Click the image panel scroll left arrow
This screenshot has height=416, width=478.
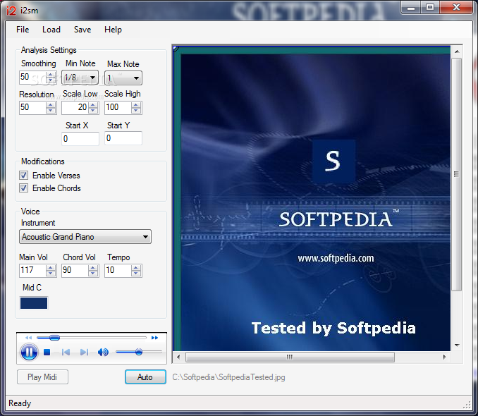click(x=178, y=357)
